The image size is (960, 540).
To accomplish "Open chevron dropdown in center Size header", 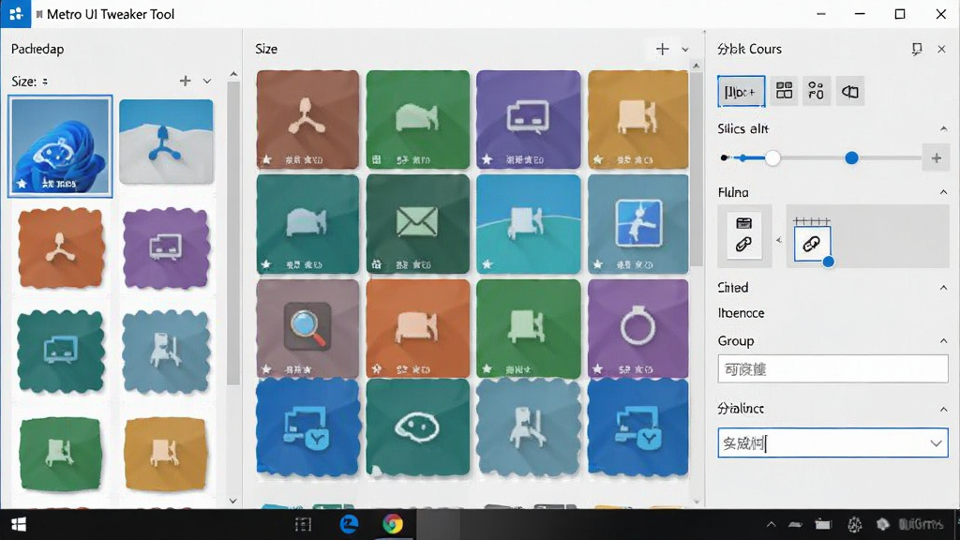I will pos(685,50).
